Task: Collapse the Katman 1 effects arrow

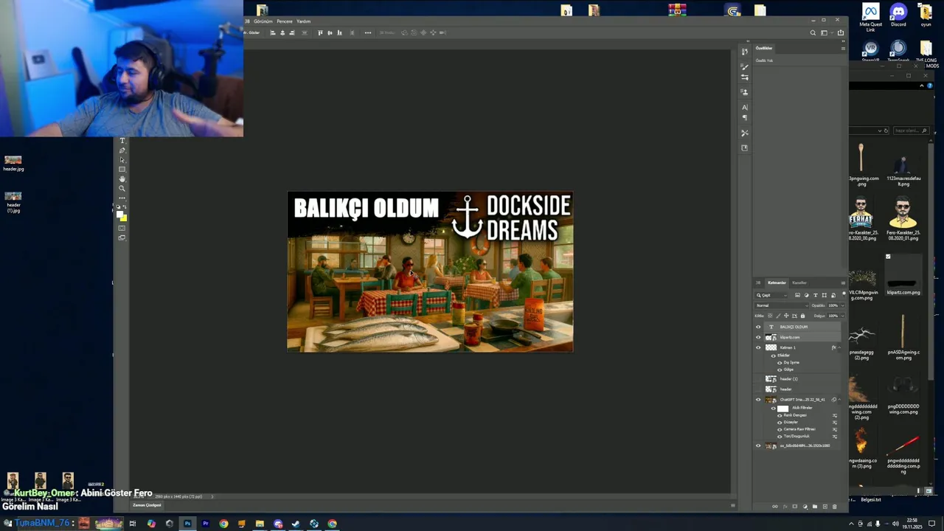Action: (840, 347)
